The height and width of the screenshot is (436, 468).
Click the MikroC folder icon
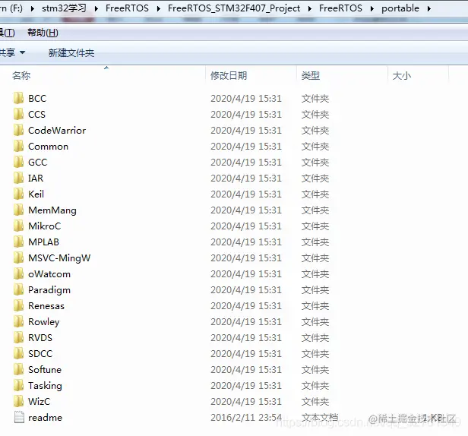click(18, 226)
